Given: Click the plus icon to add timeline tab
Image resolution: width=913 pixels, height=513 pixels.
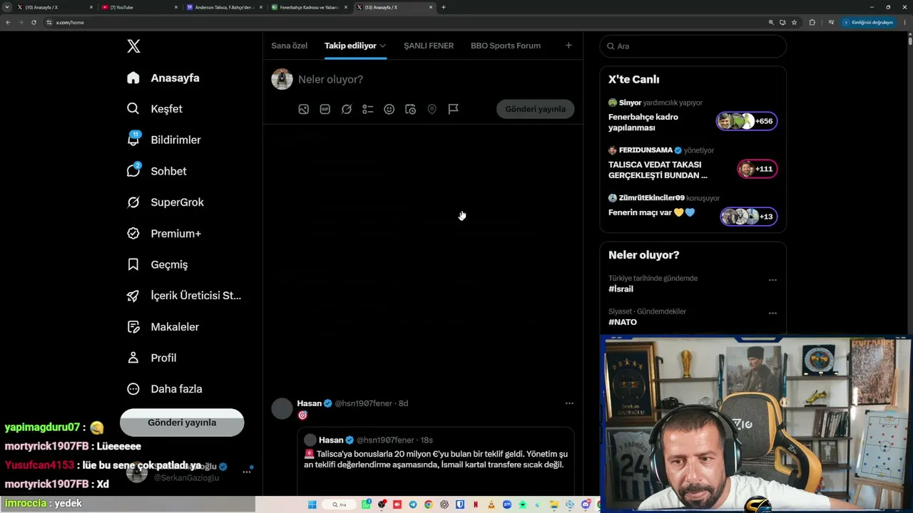Looking at the screenshot, I should 568,46.
